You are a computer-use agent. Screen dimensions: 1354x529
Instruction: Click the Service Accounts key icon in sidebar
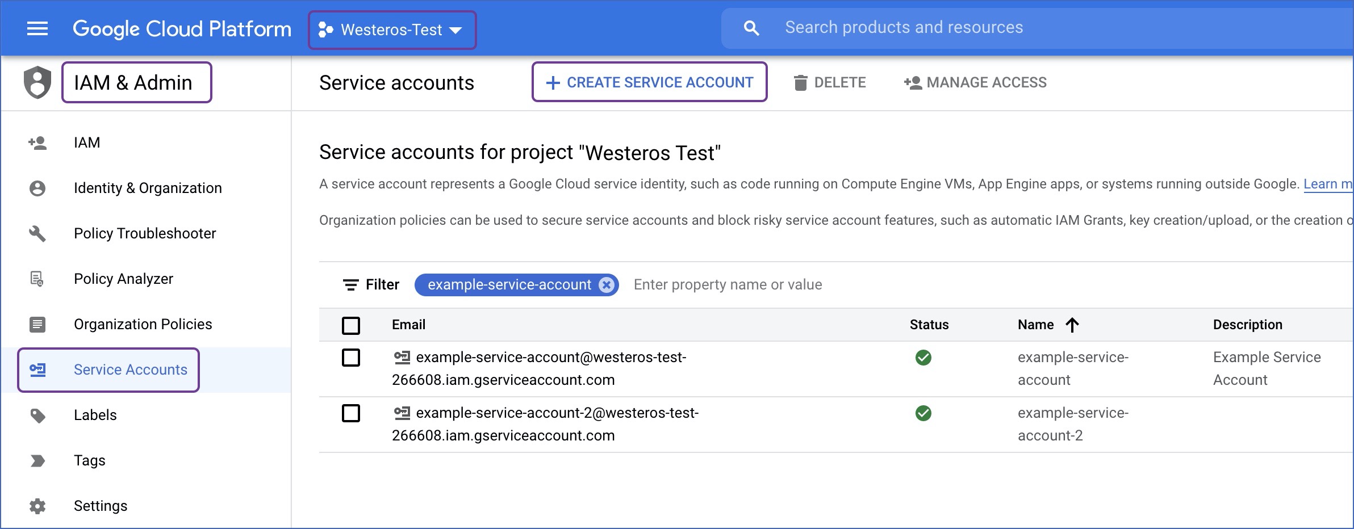pos(37,370)
